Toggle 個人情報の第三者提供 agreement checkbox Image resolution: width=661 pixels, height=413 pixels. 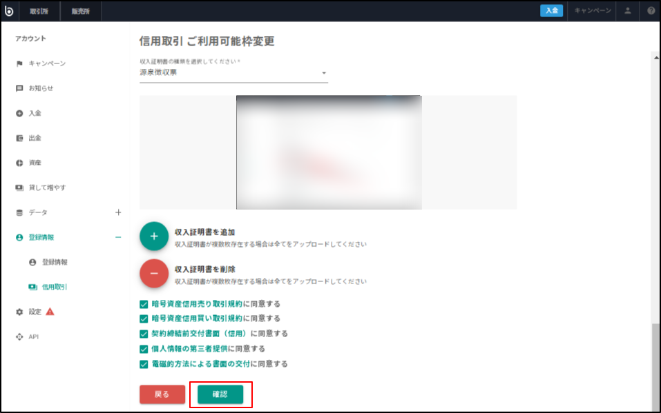point(144,349)
